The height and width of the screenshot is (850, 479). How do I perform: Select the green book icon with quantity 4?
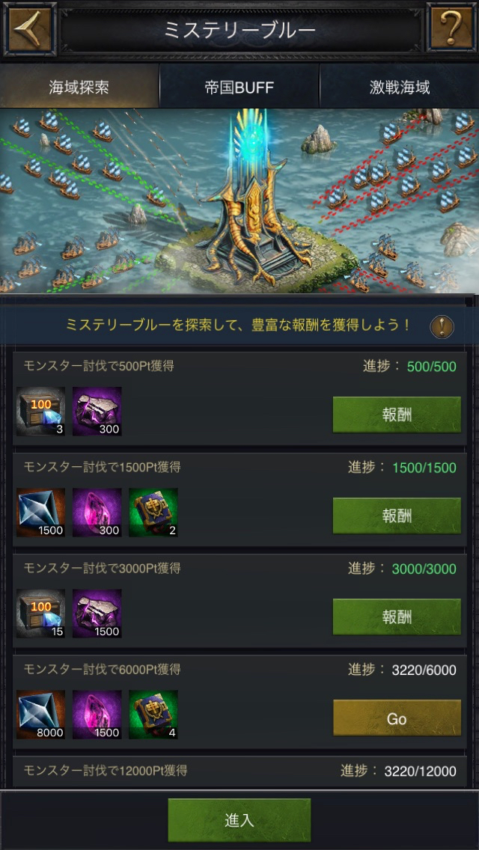click(153, 715)
